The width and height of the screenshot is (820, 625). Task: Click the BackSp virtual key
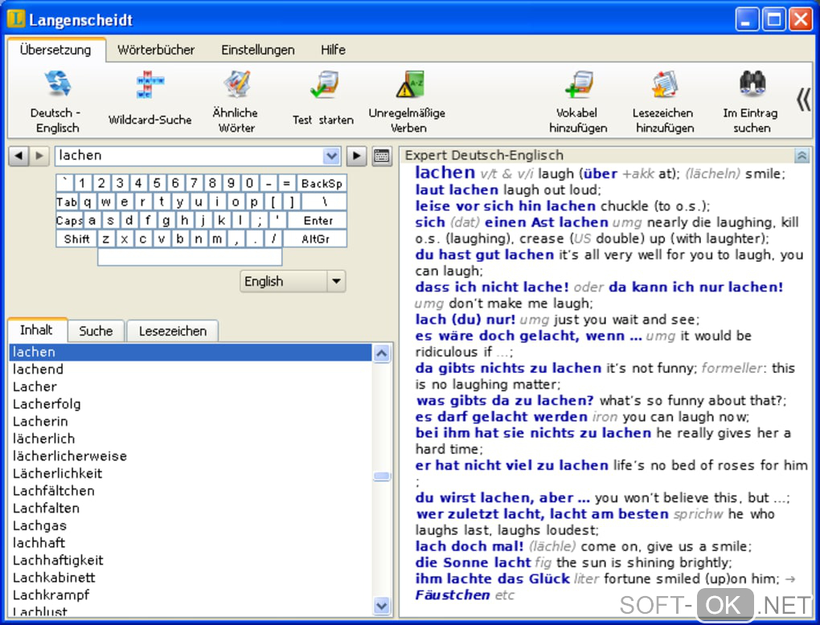[322, 183]
